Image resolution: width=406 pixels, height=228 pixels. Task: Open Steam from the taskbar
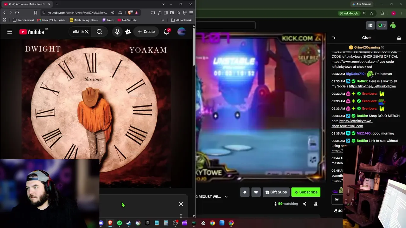pyautogui.click(x=128, y=223)
